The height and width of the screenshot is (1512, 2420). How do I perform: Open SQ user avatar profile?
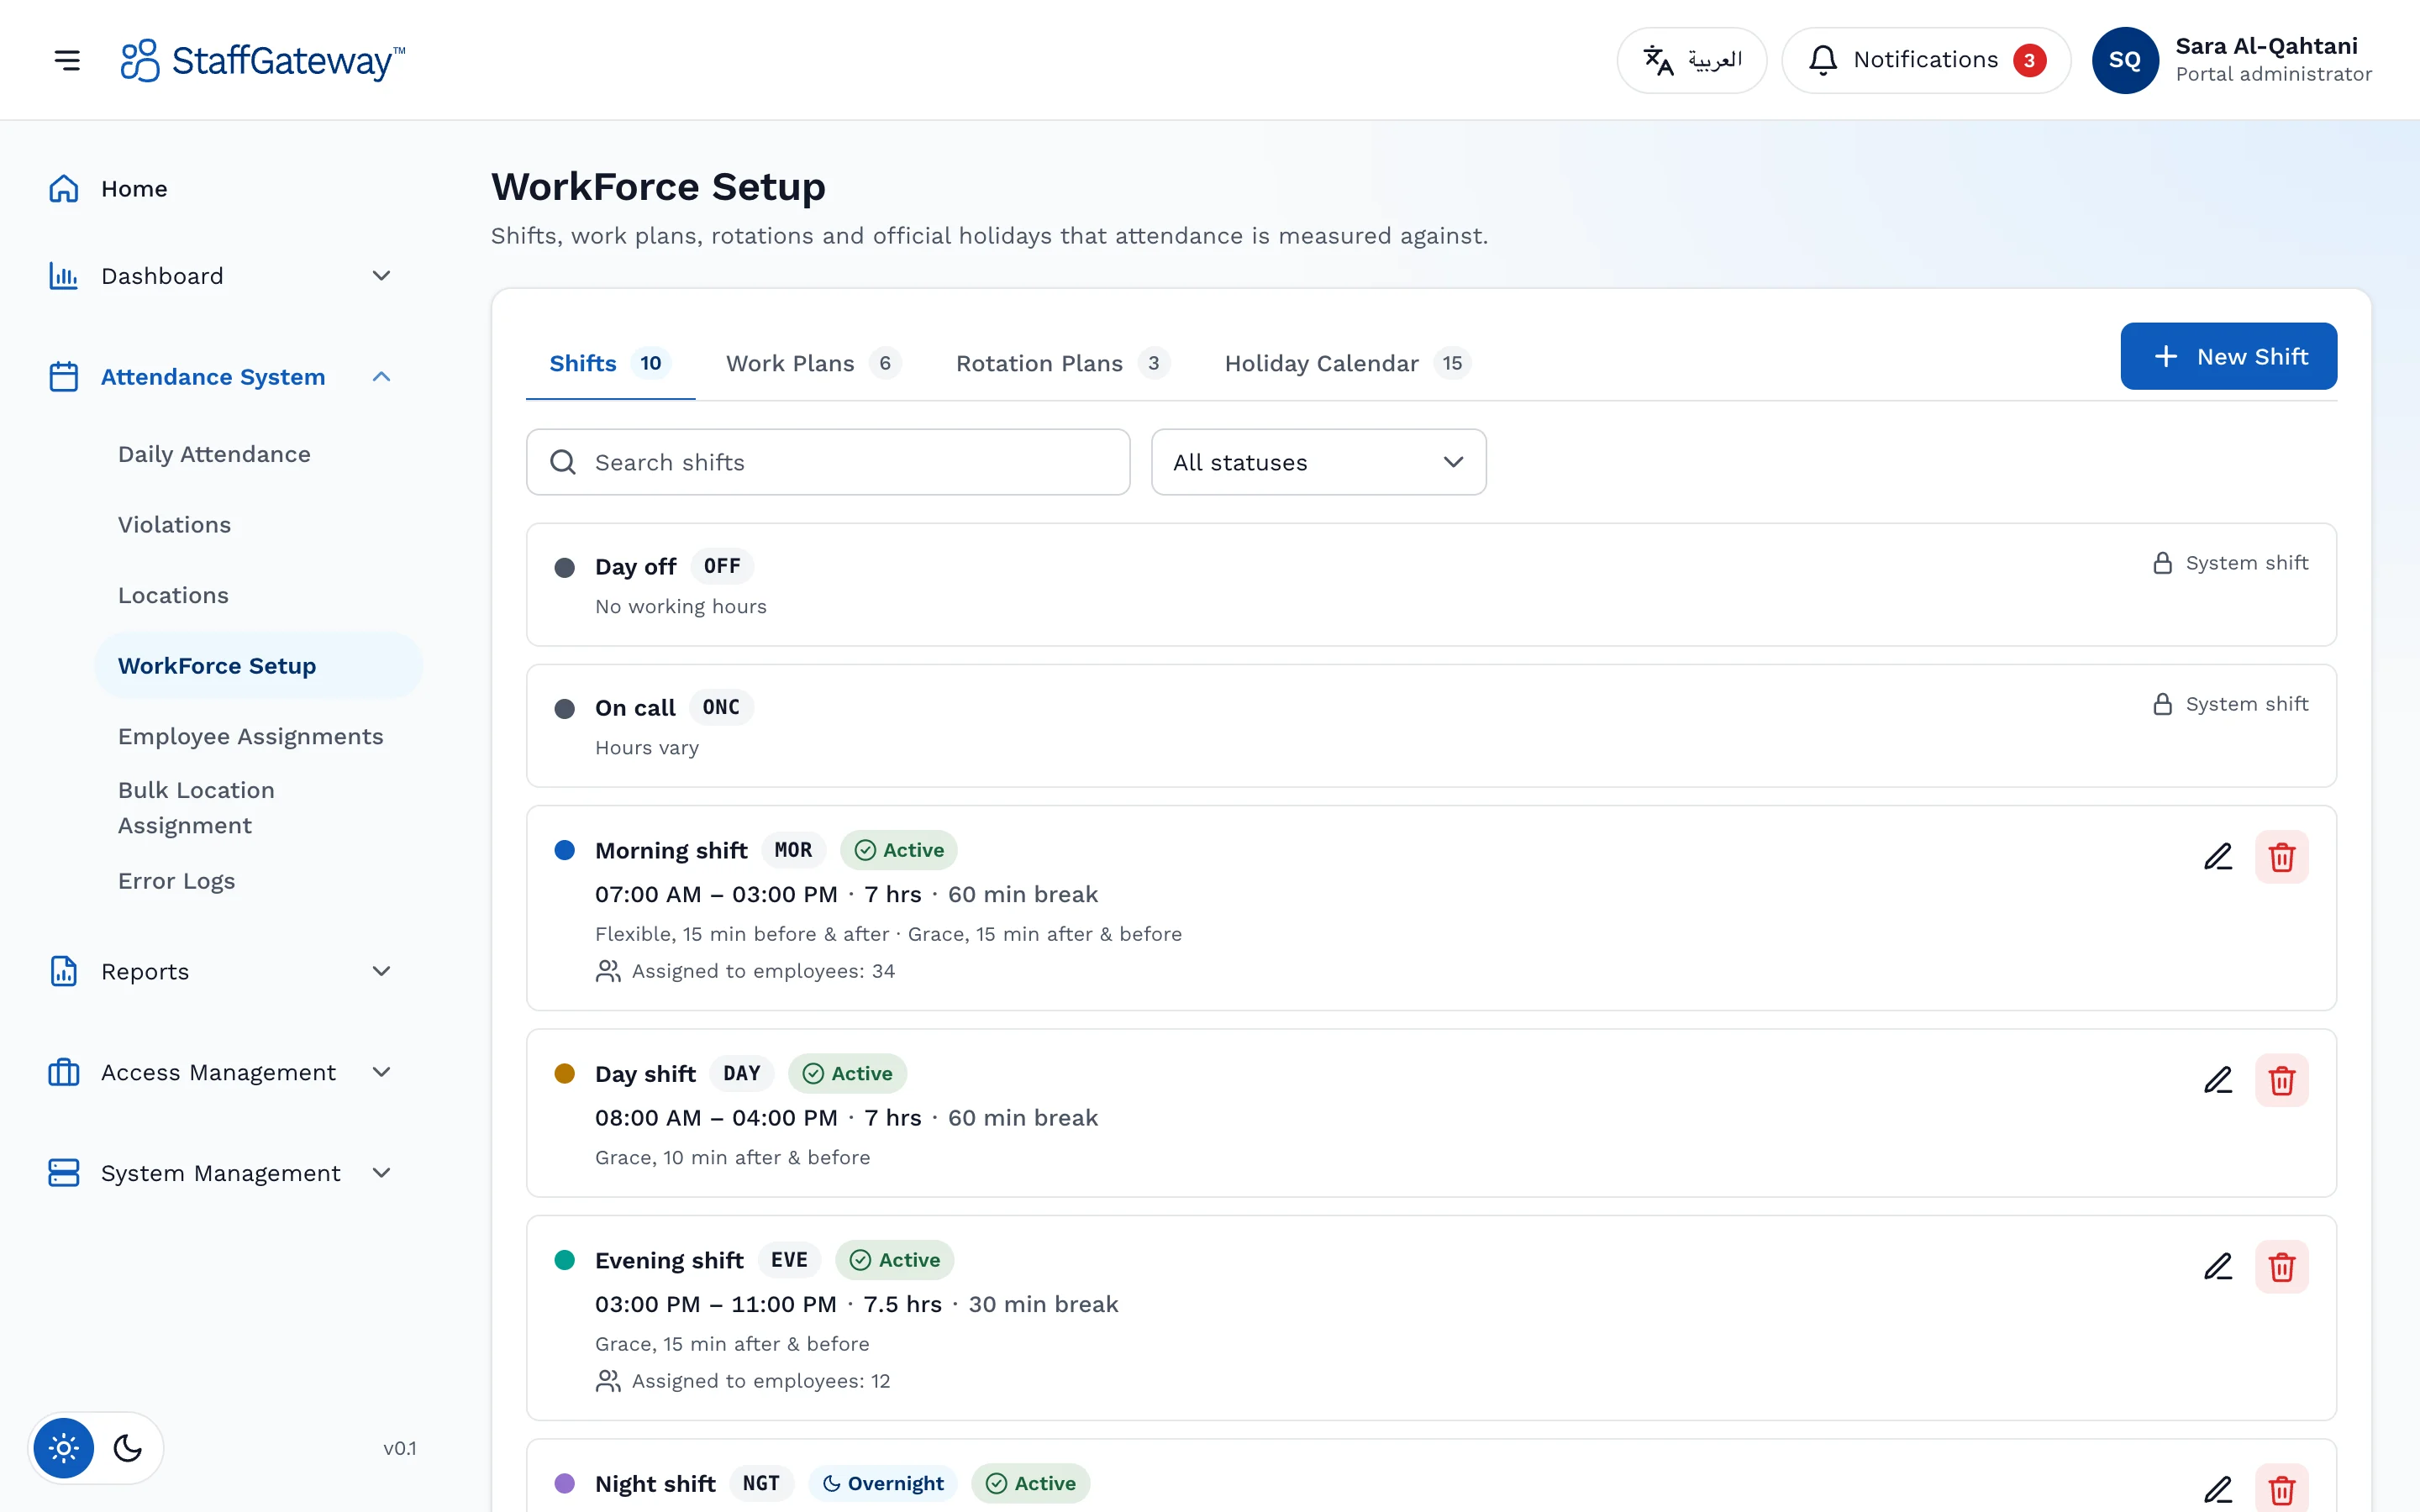(x=2125, y=60)
